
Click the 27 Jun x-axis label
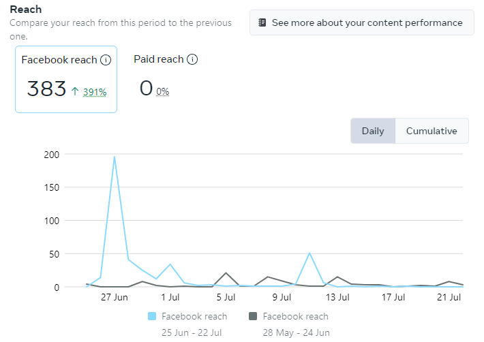click(x=115, y=297)
